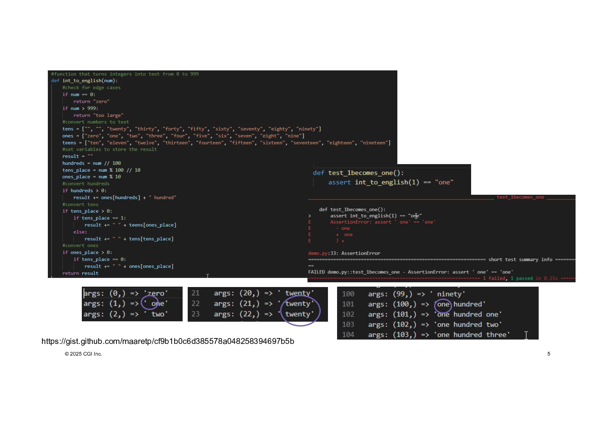Select the 'if num > 999:' line
This screenshot has width=615, height=434.
[x=80, y=108]
